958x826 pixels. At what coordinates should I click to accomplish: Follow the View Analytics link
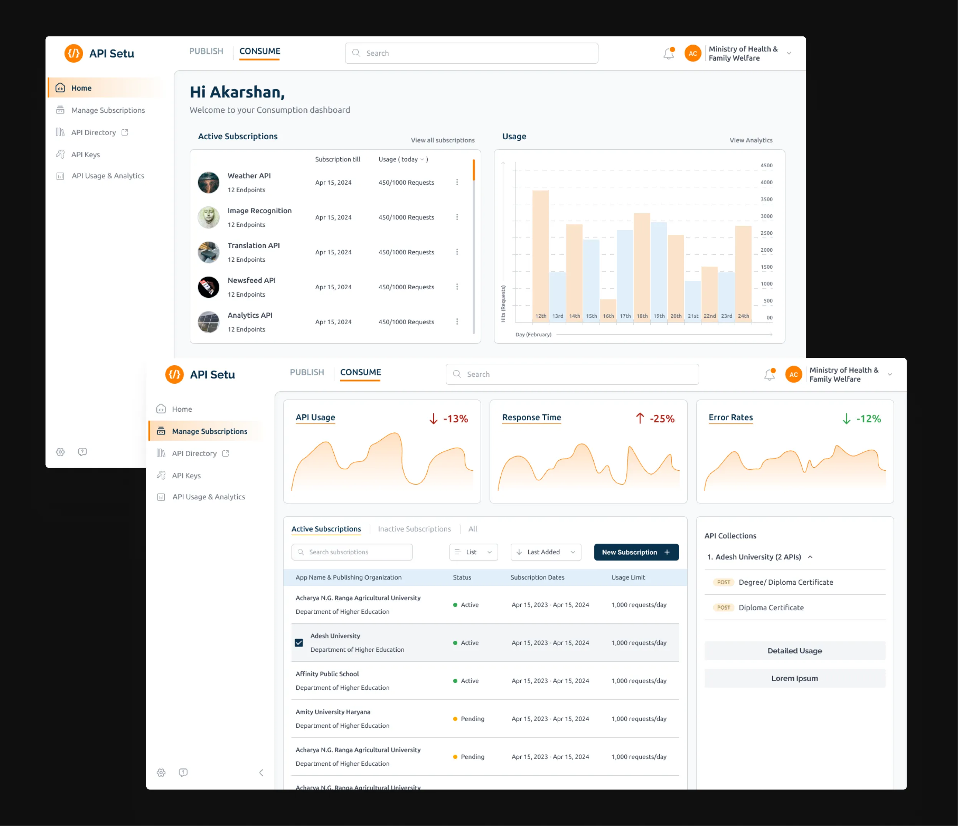point(751,140)
